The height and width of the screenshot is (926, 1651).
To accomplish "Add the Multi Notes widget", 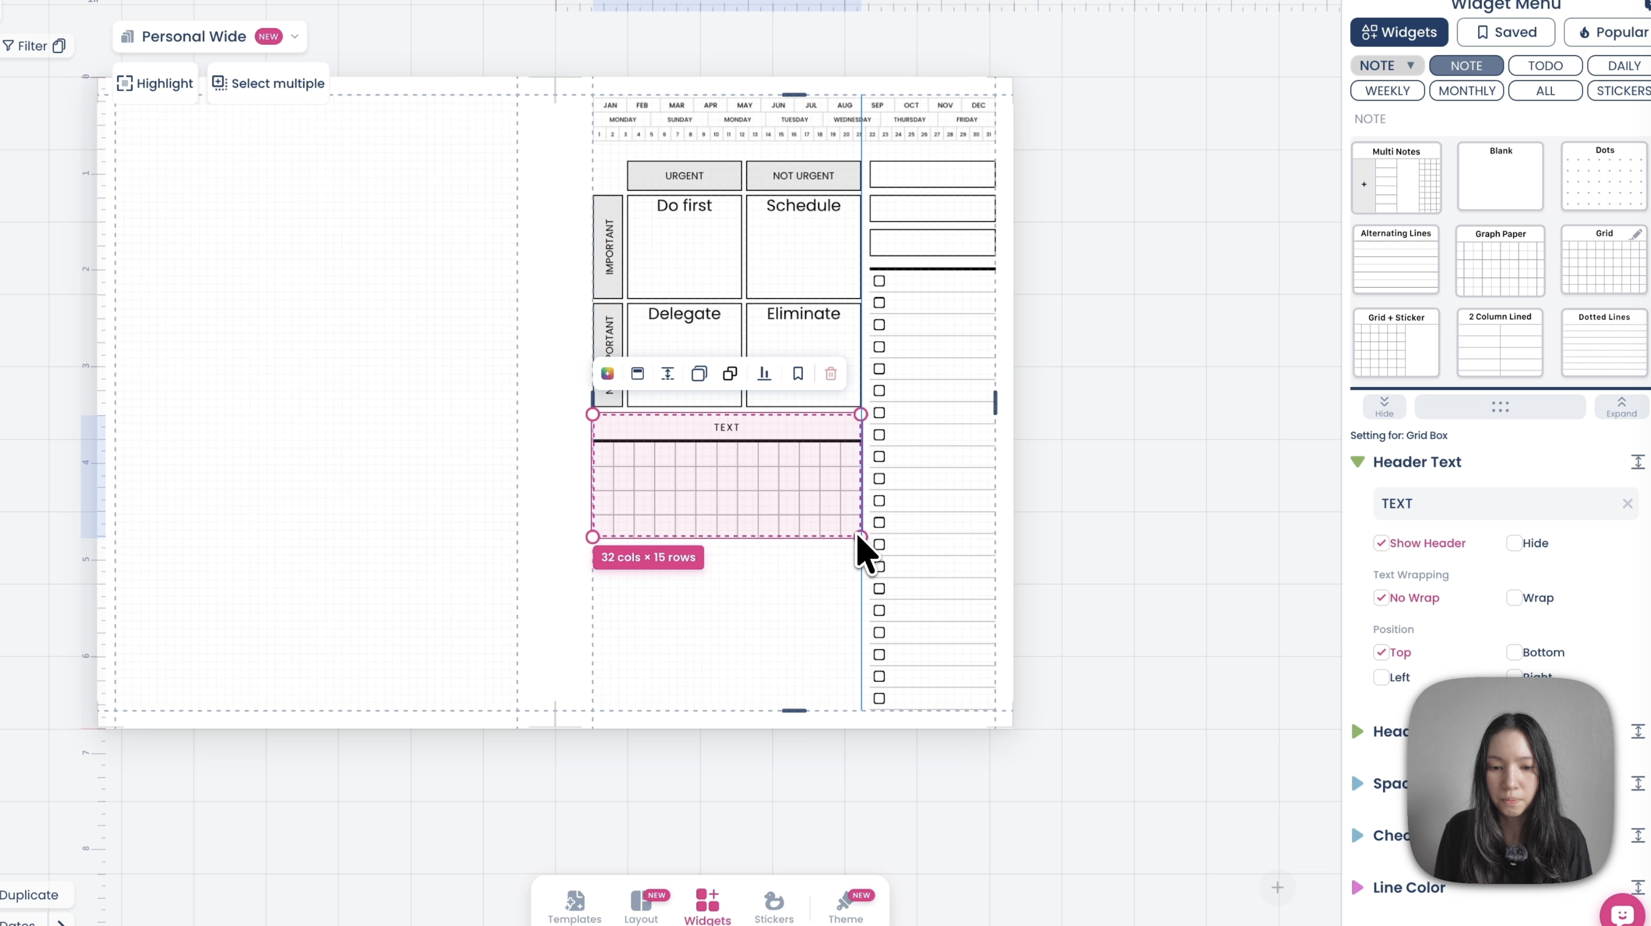I will pyautogui.click(x=1396, y=178).
